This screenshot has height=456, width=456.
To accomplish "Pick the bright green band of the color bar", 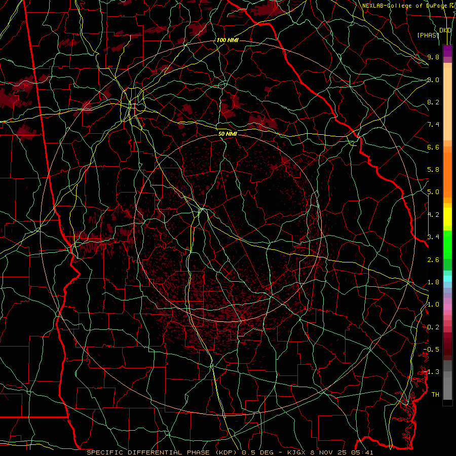I will [447, 244].
